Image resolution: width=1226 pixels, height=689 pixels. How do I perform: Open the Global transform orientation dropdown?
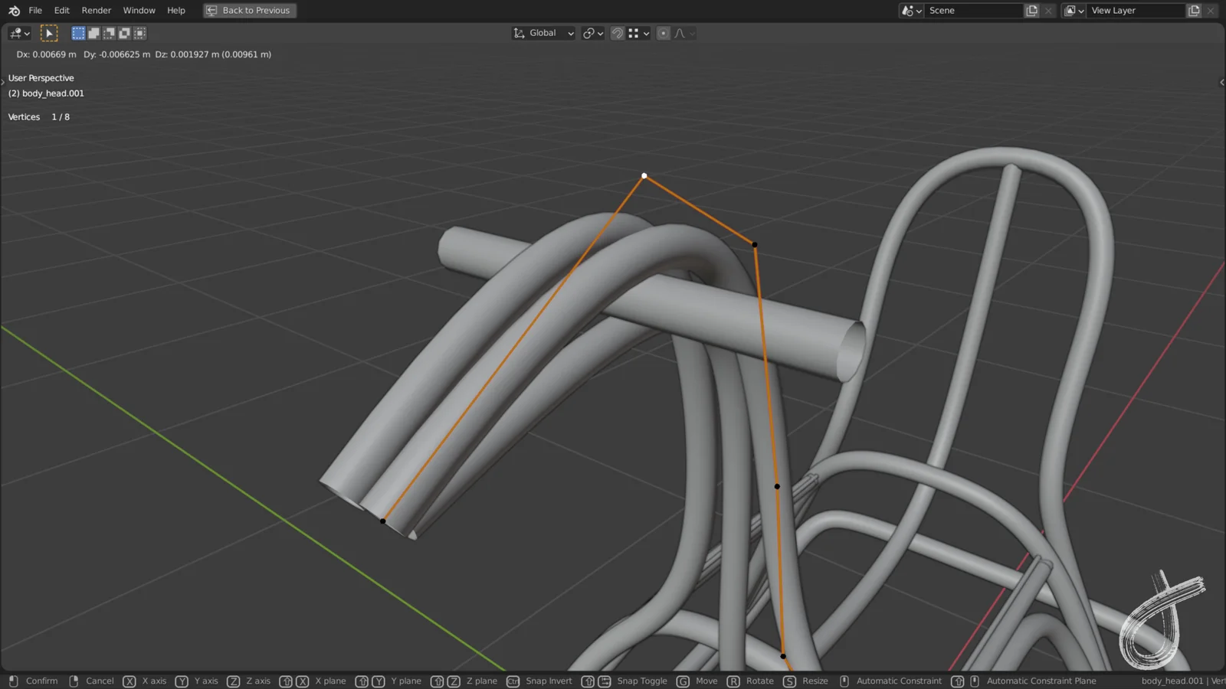(x=543, y=33)
